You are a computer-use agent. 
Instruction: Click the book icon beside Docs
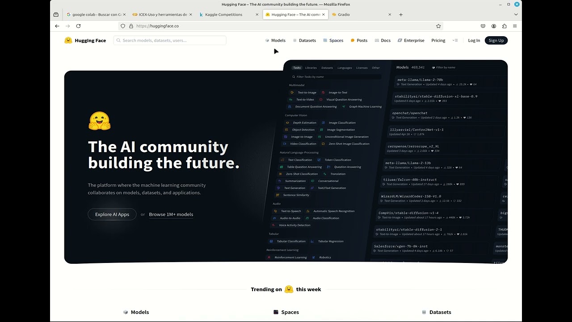click(x=377, y=40)
